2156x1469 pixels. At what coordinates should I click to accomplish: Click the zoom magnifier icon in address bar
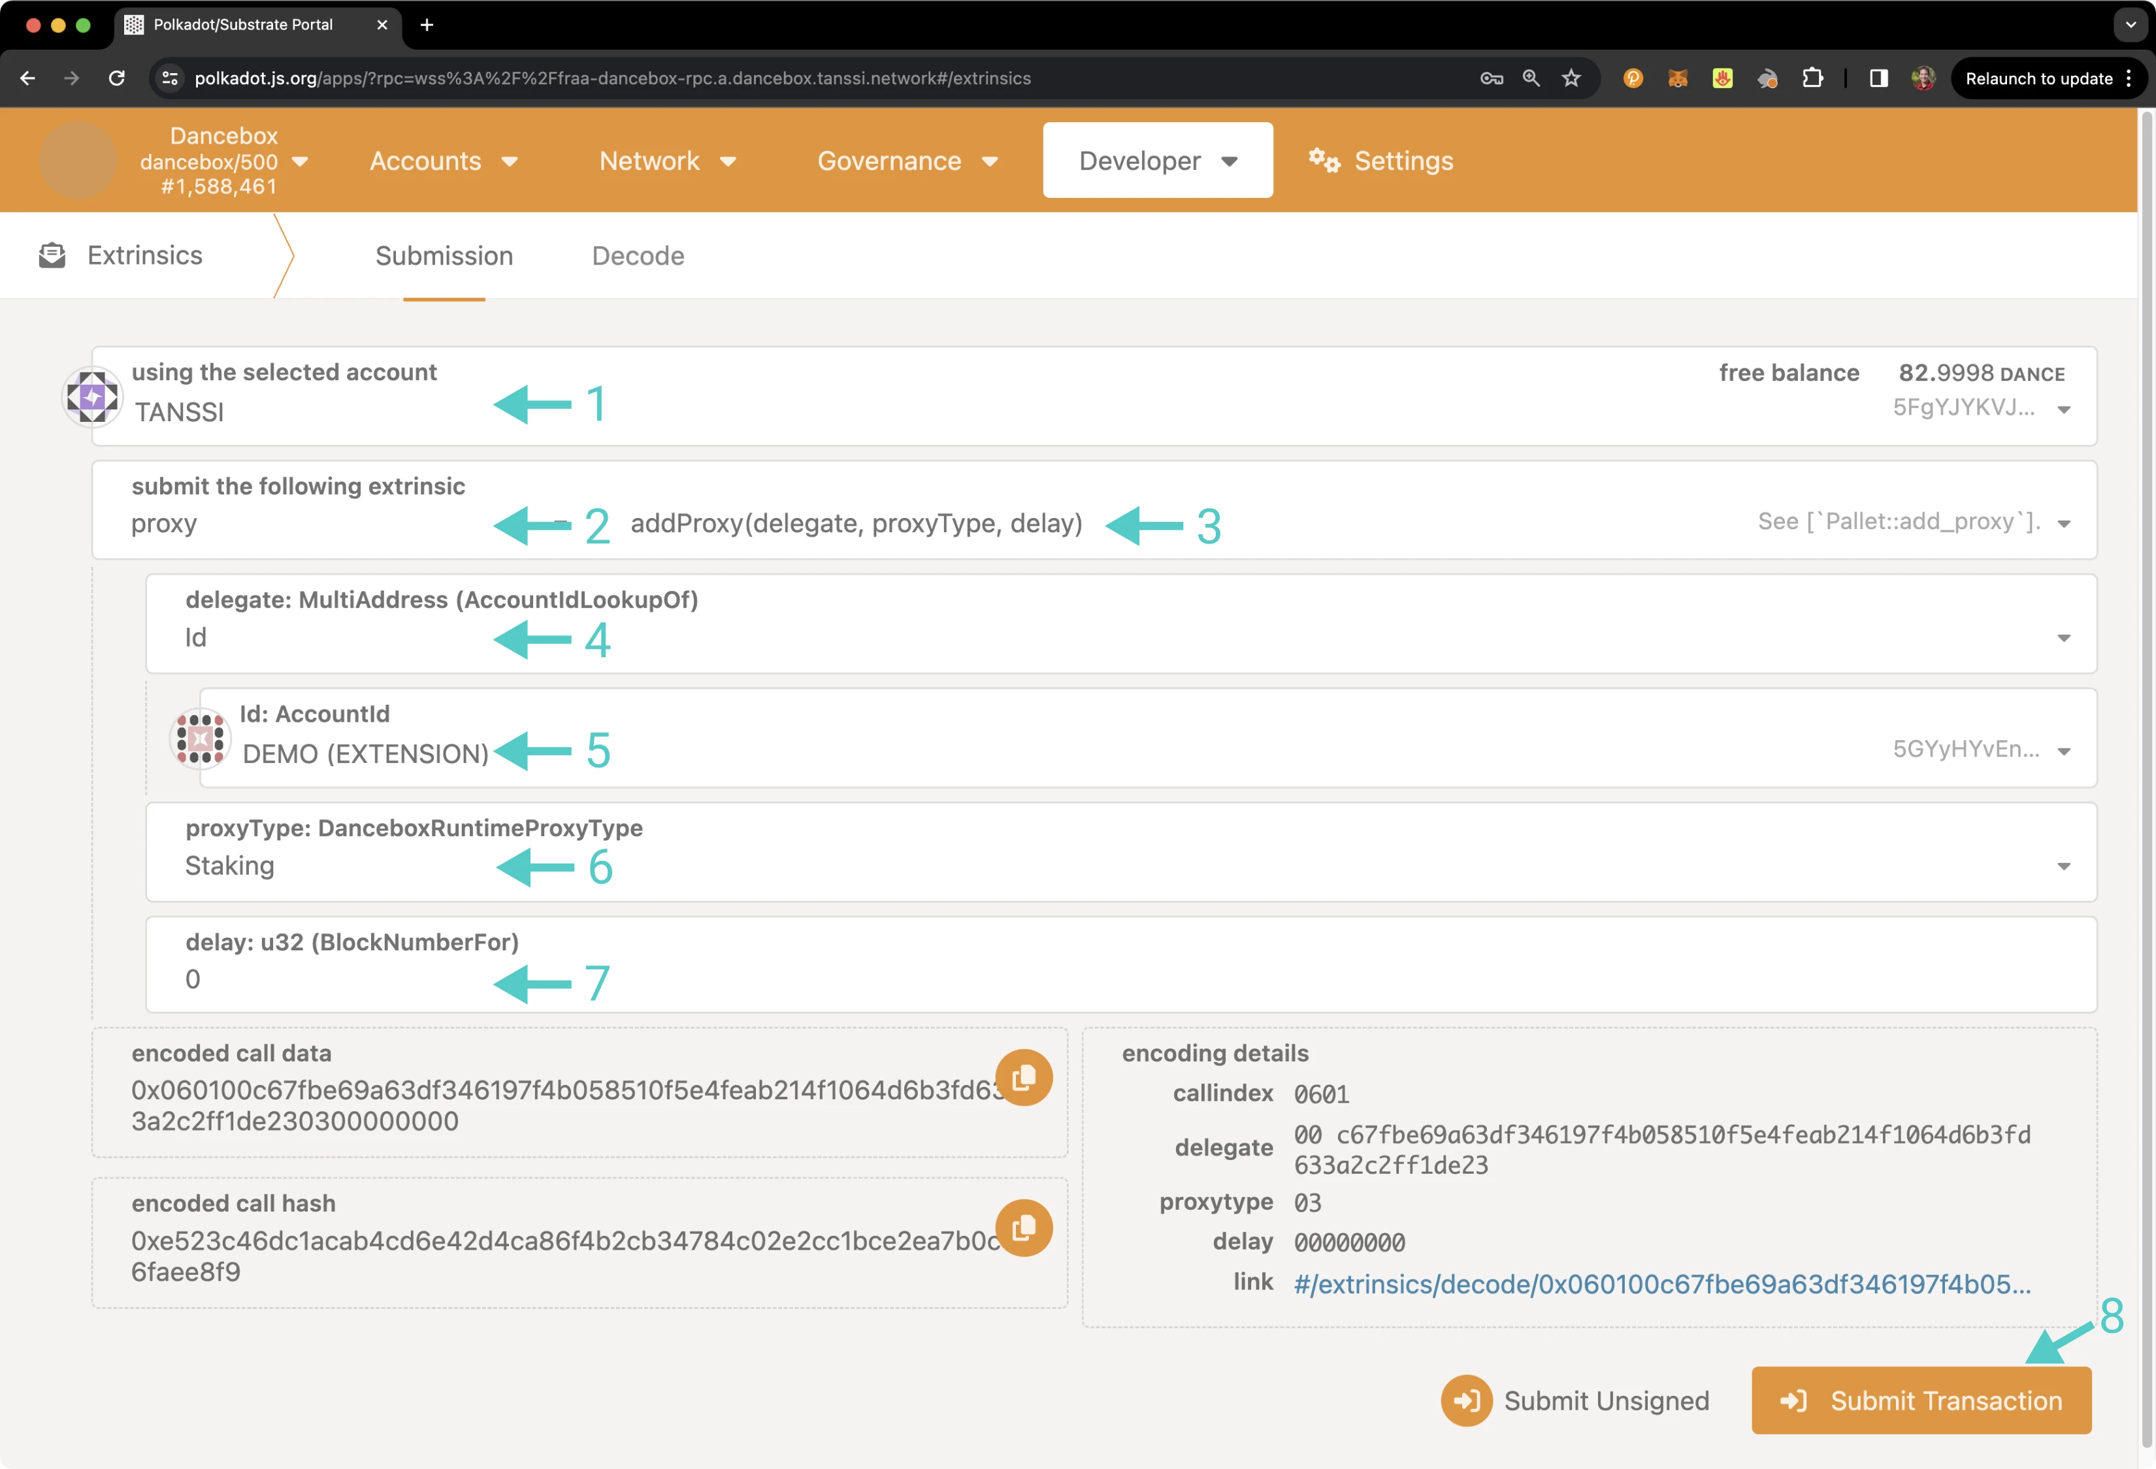tap(1531, 79)
